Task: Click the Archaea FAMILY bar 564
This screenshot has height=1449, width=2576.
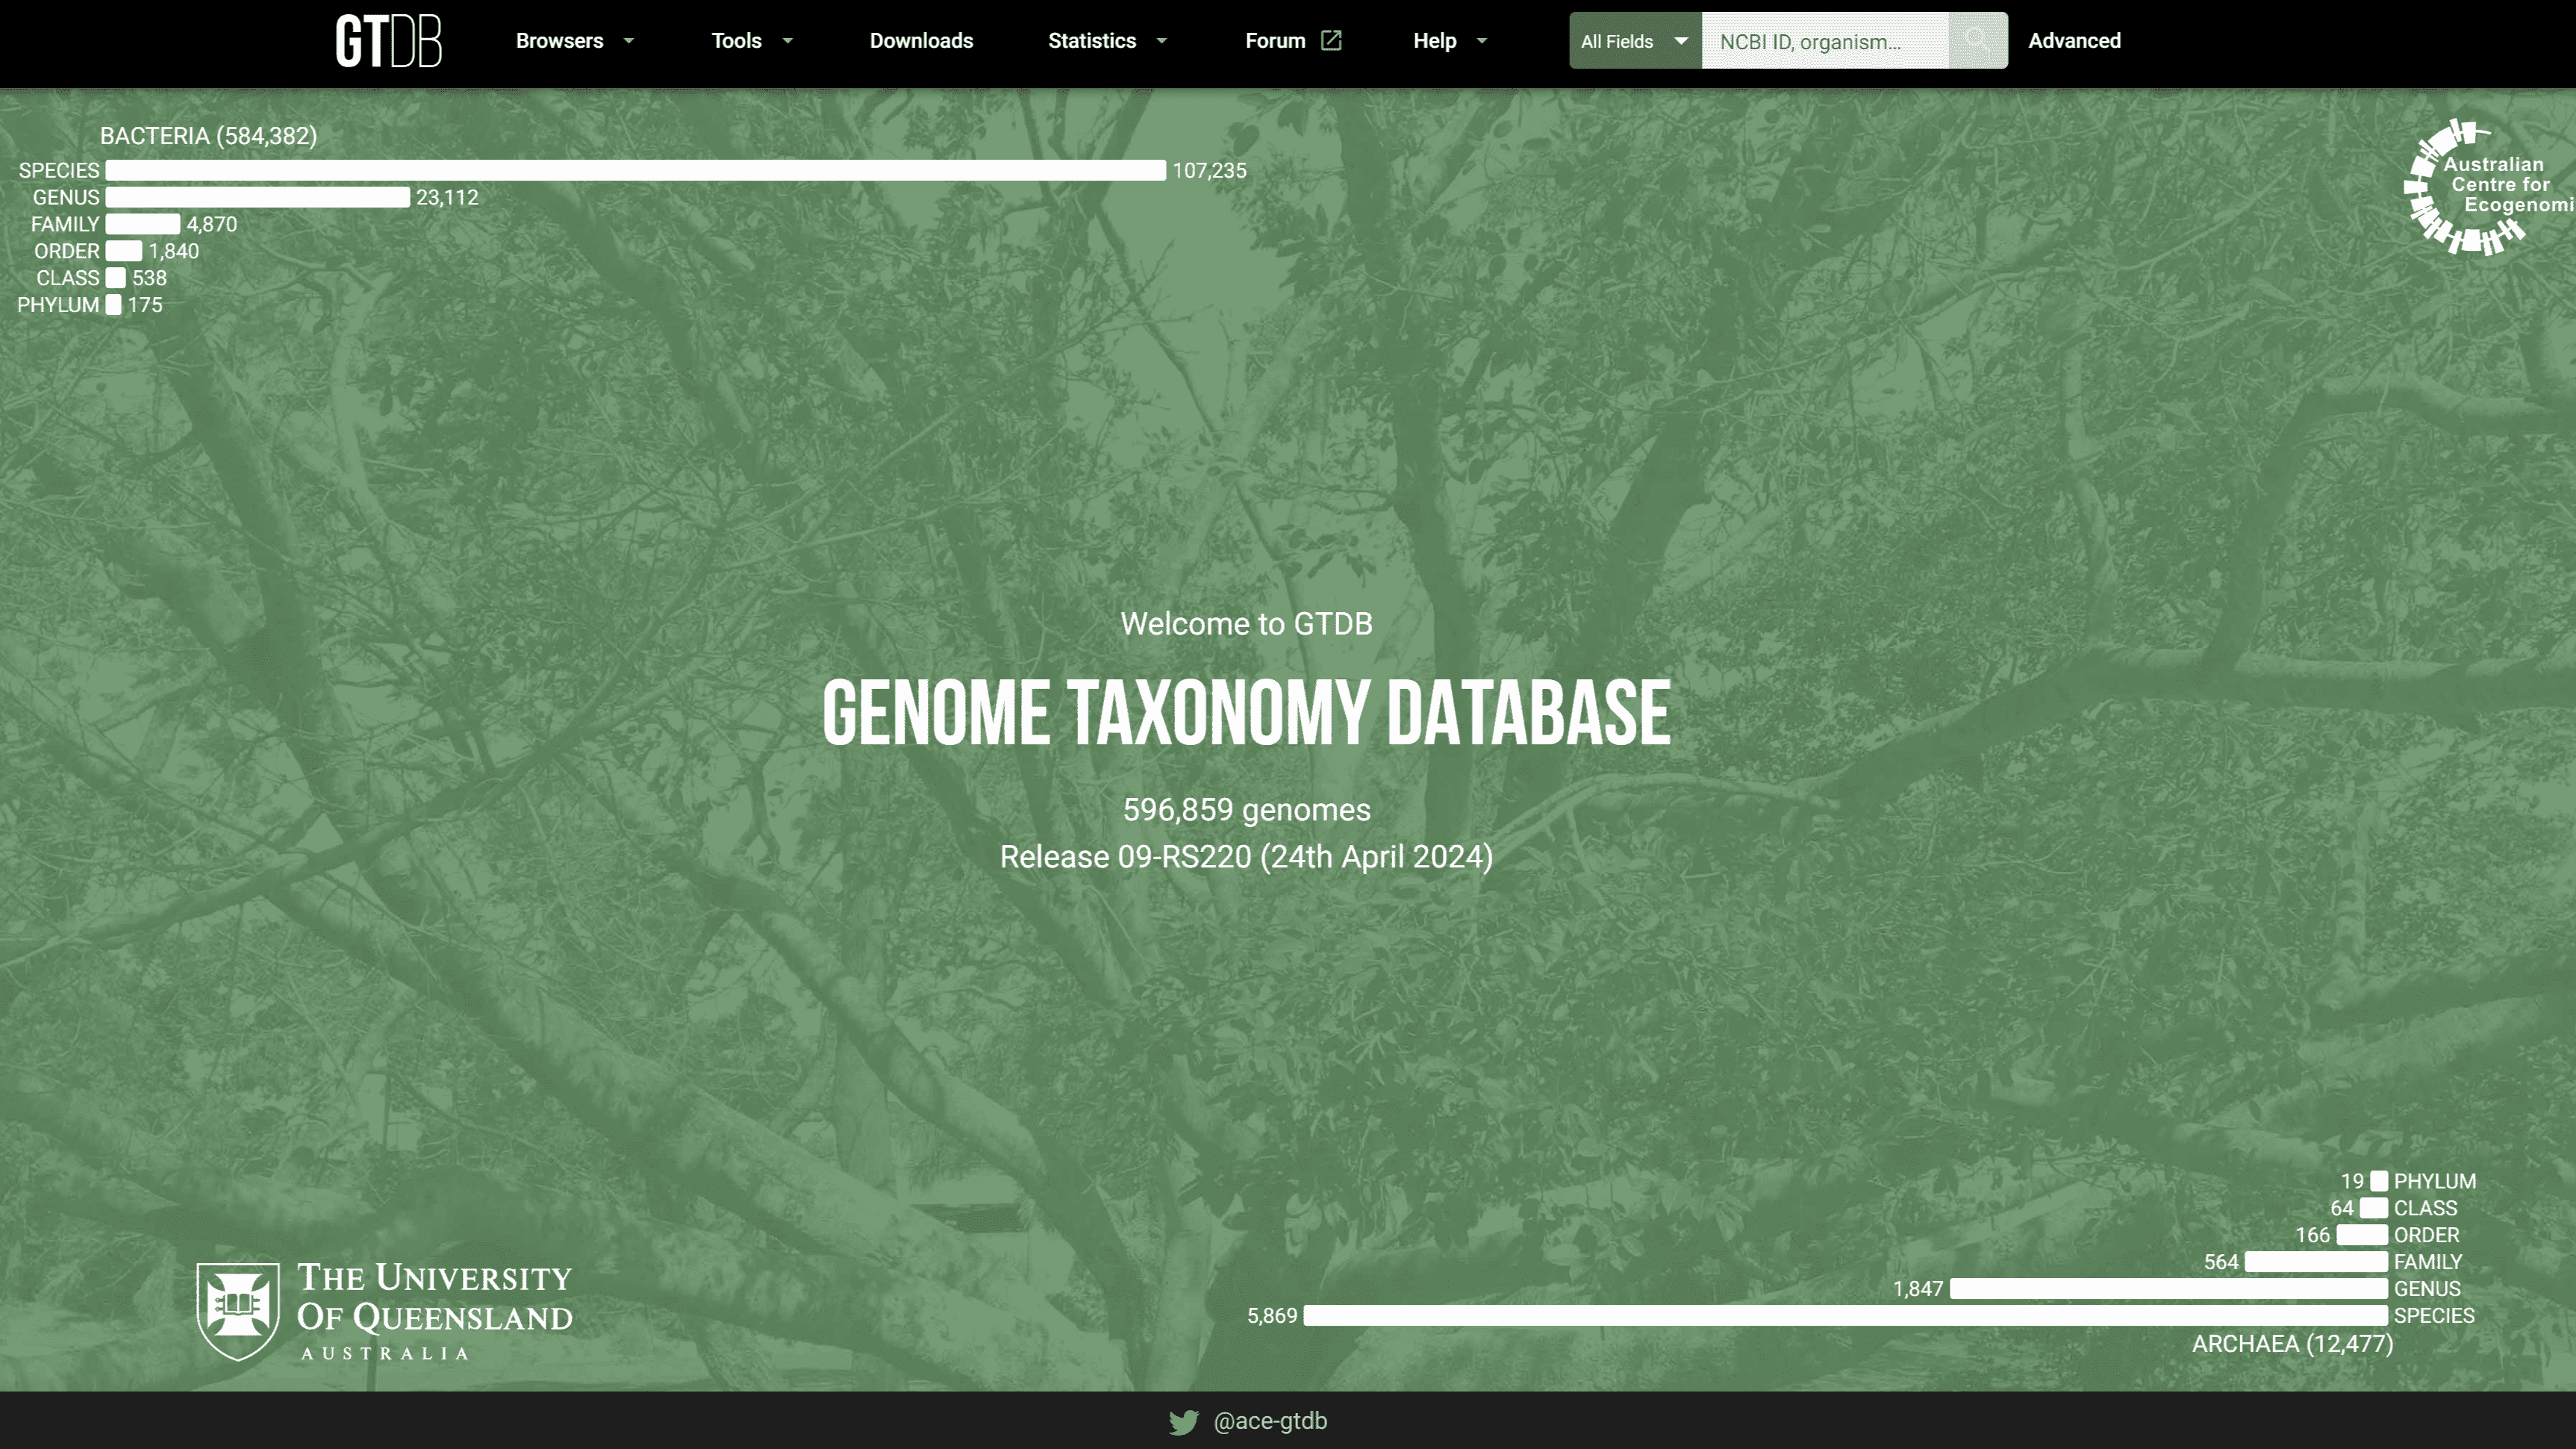Action: point(2316,1262)
